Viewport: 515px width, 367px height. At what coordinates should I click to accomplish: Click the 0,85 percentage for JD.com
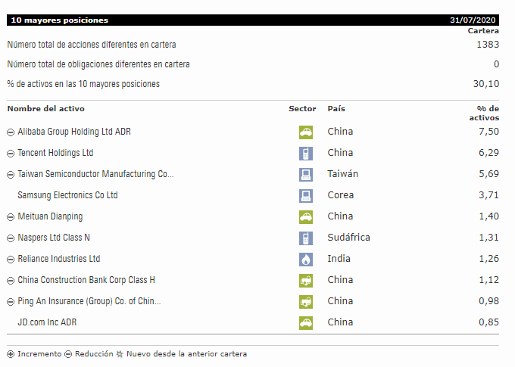[x=488, y=322]
